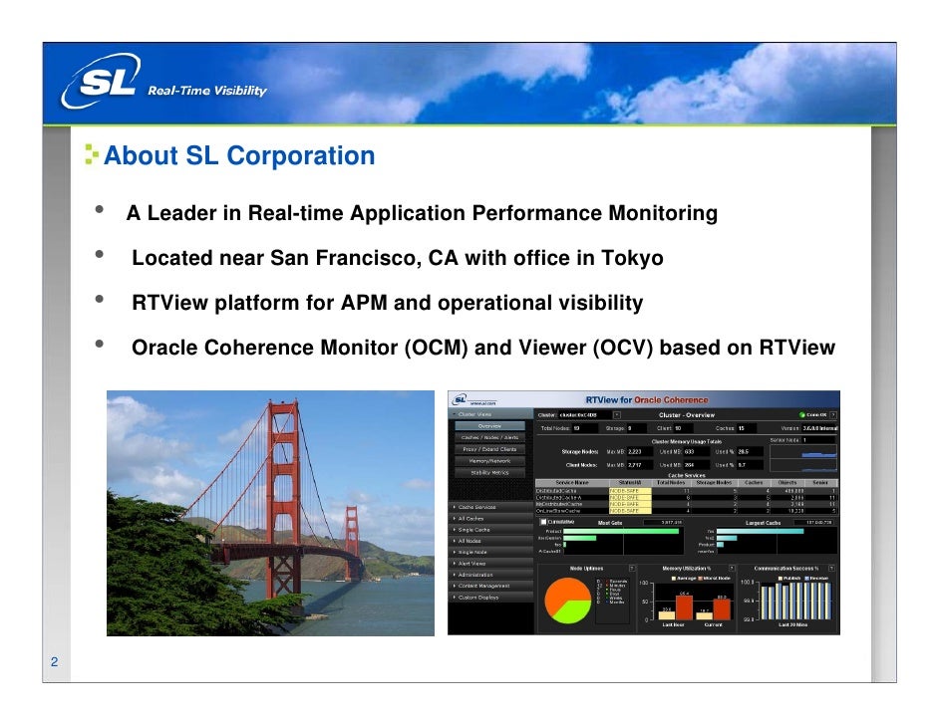Select the OnLineStoreCache service row
Screen dimensions: 939x725
tap(687, 511)
